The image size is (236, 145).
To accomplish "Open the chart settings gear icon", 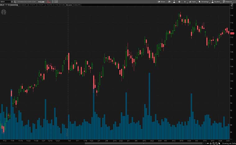I will tap(180, 2).
